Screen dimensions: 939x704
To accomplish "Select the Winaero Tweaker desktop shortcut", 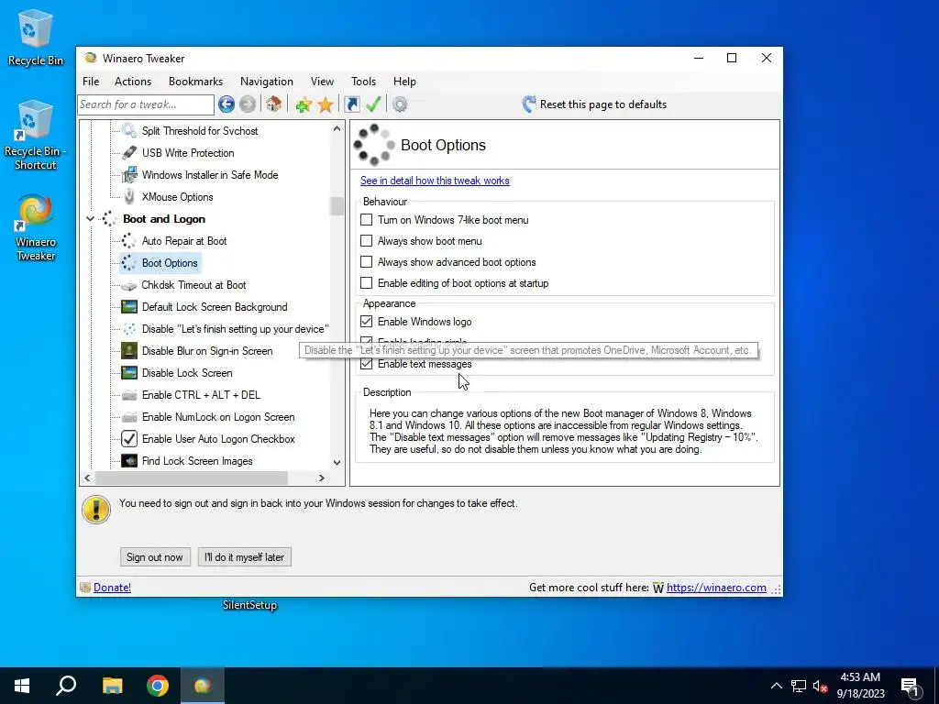I will (x=36, y=227).
